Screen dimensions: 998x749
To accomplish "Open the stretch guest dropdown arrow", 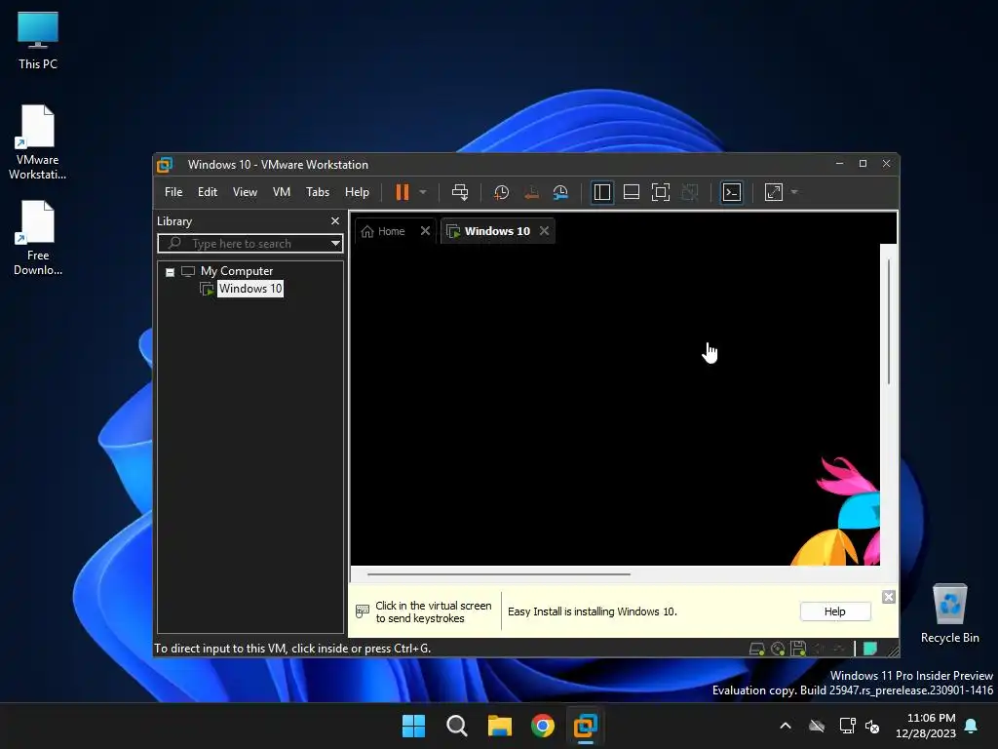I will coord(794,192).
